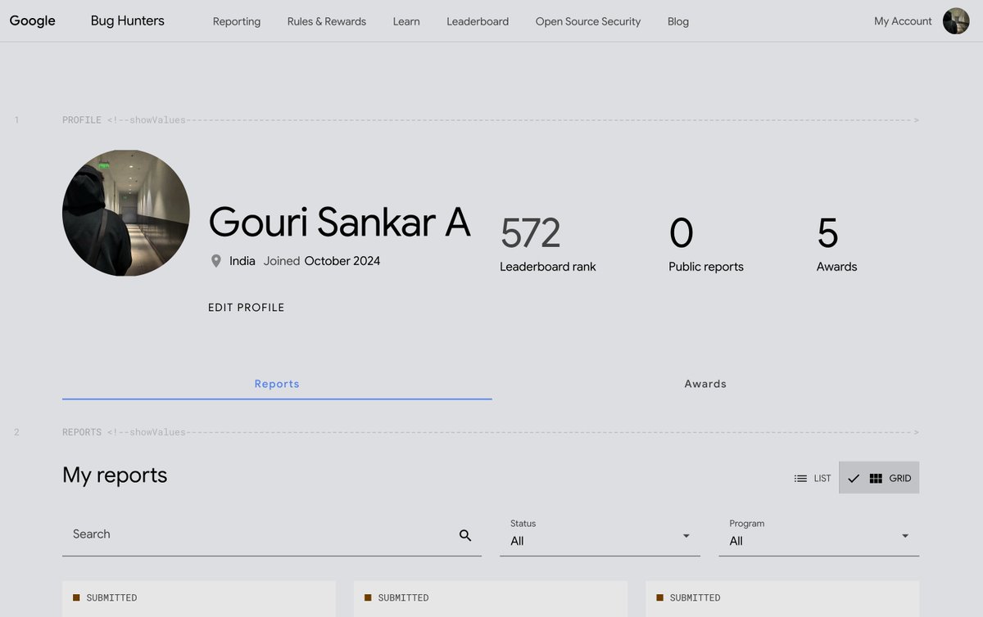Click the GRID checkmark icon
The width and height of the screenshot is (983, 617).
854,479
